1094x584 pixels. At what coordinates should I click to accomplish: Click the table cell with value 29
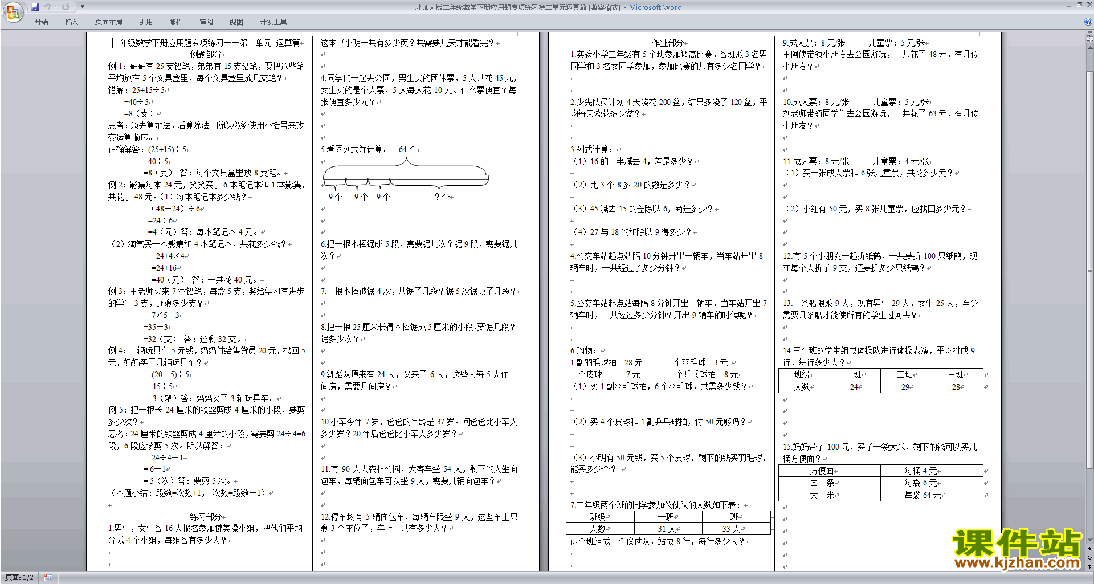tap(906, 387)
